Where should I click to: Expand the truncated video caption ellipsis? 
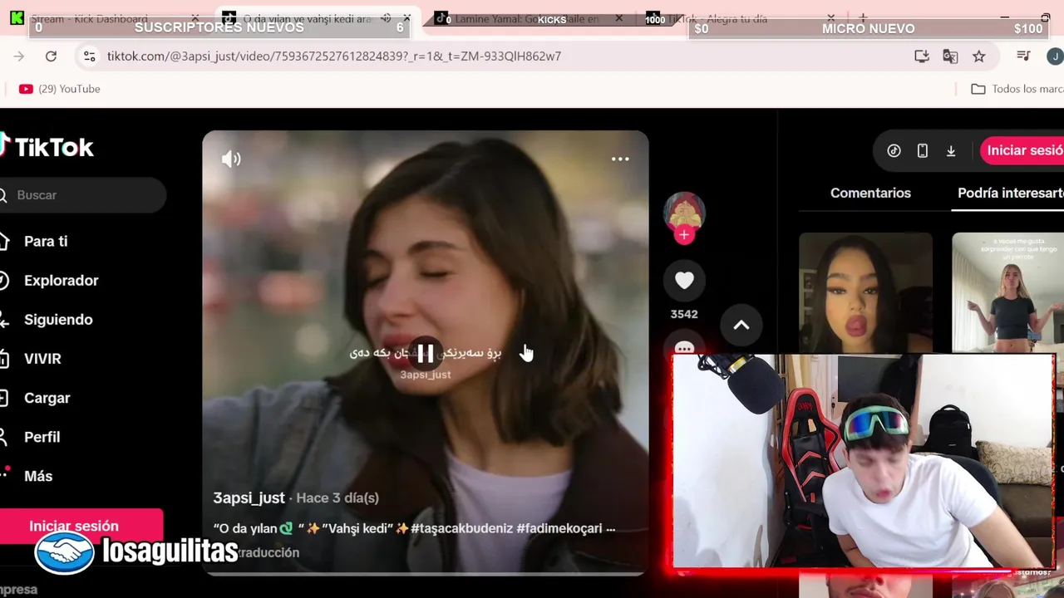[610, 528]
